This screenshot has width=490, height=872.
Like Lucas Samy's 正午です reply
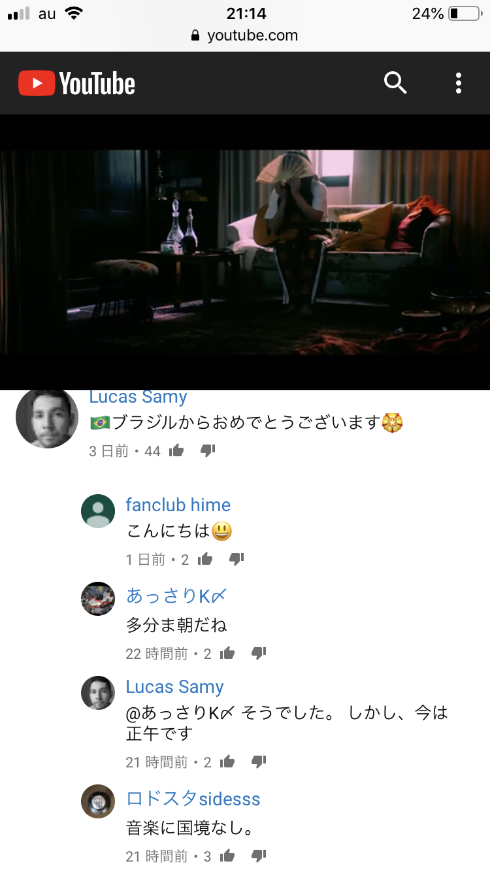(227, 762)
